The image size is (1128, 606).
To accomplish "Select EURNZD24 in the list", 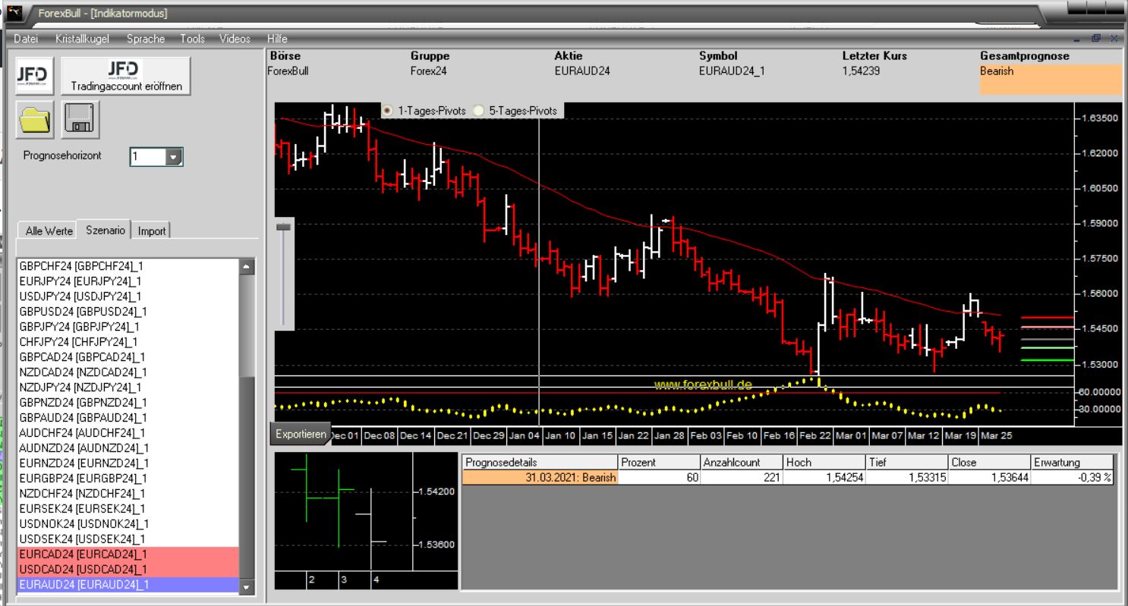I will pyautogui.click(x=127, y=463).
